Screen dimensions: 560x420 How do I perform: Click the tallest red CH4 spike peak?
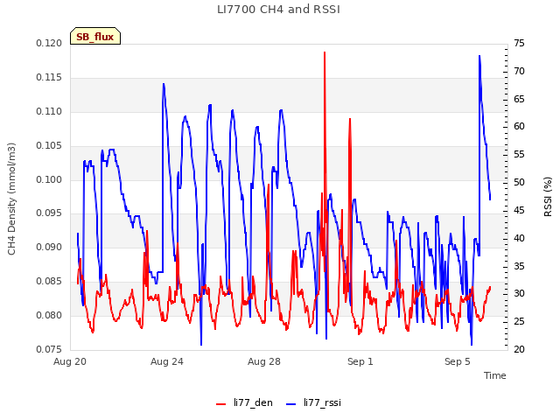tap(325, 52)
